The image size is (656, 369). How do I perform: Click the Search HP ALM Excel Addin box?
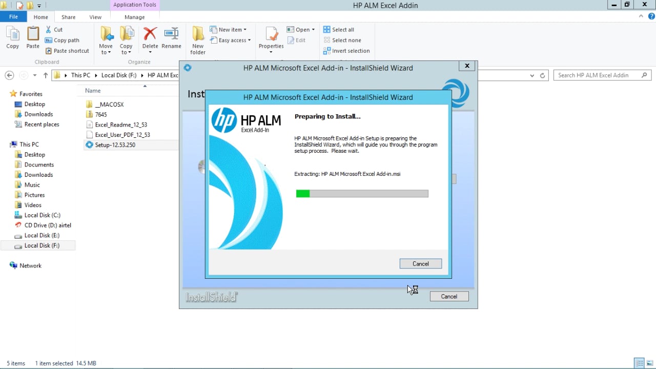(602, 75)
